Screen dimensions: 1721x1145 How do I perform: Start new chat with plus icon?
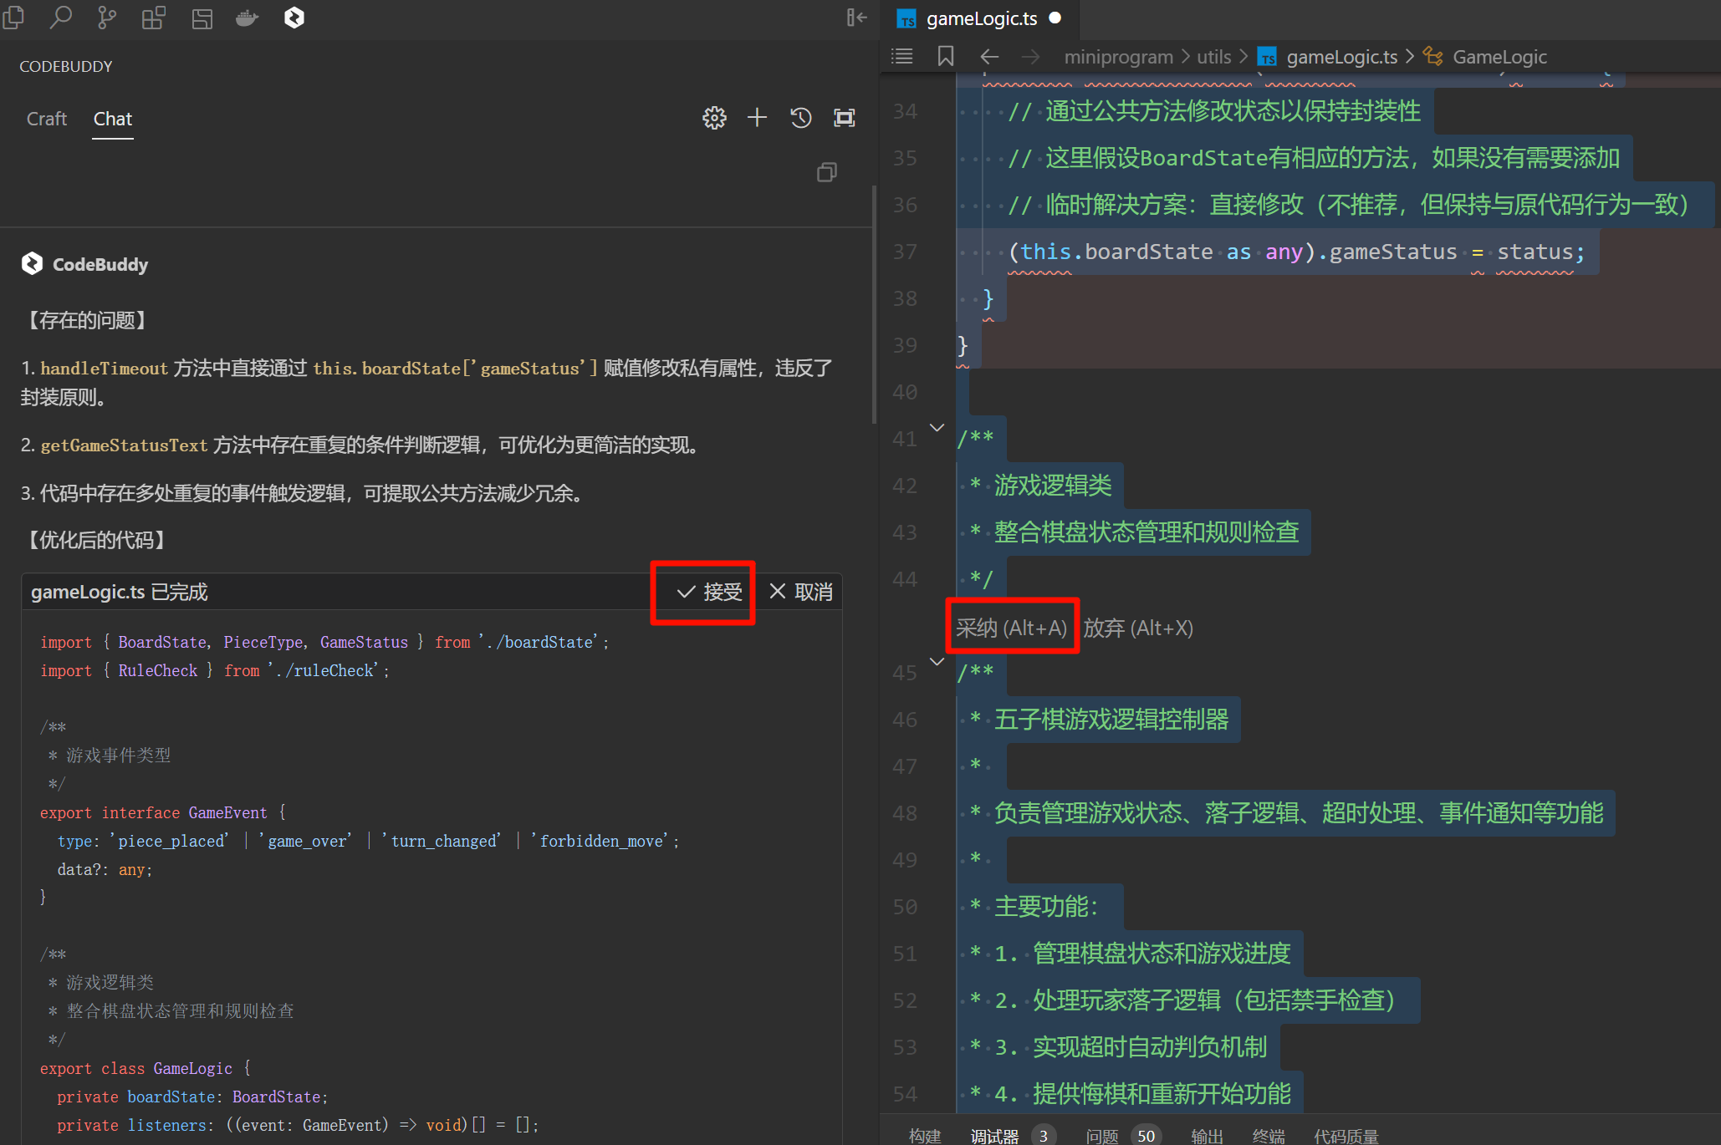pos(757,118)
